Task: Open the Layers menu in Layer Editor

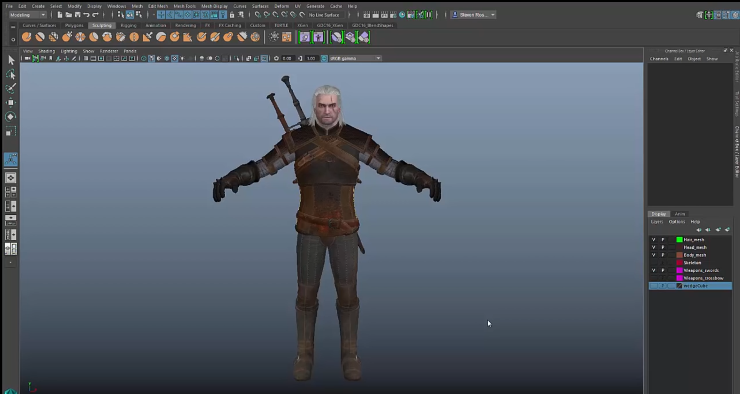Action: pyautogui.click(x=657, y=222)
